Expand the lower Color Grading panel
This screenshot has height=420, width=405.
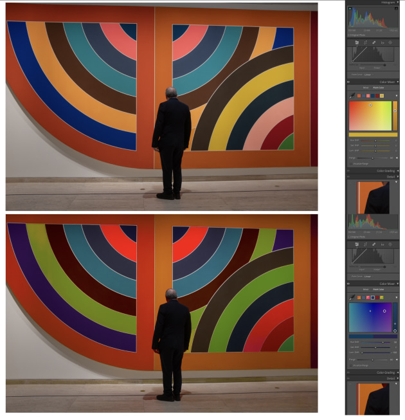click(397, 372)
